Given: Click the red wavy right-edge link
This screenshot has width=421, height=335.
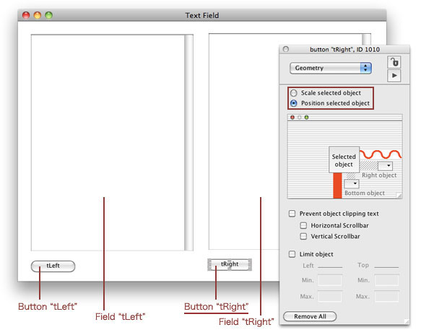Looking at the screenshot, I should [381, 155].
